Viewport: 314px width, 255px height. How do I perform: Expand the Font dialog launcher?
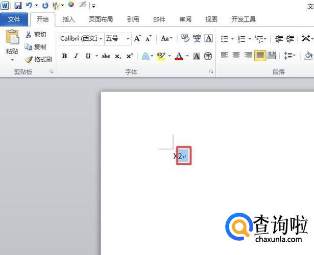click(x=211, y=72)
